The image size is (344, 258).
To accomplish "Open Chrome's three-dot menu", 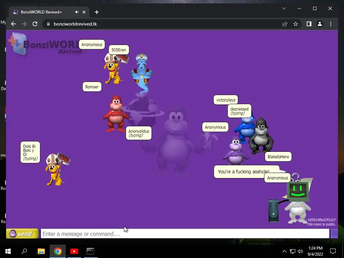I will [331, 24].
